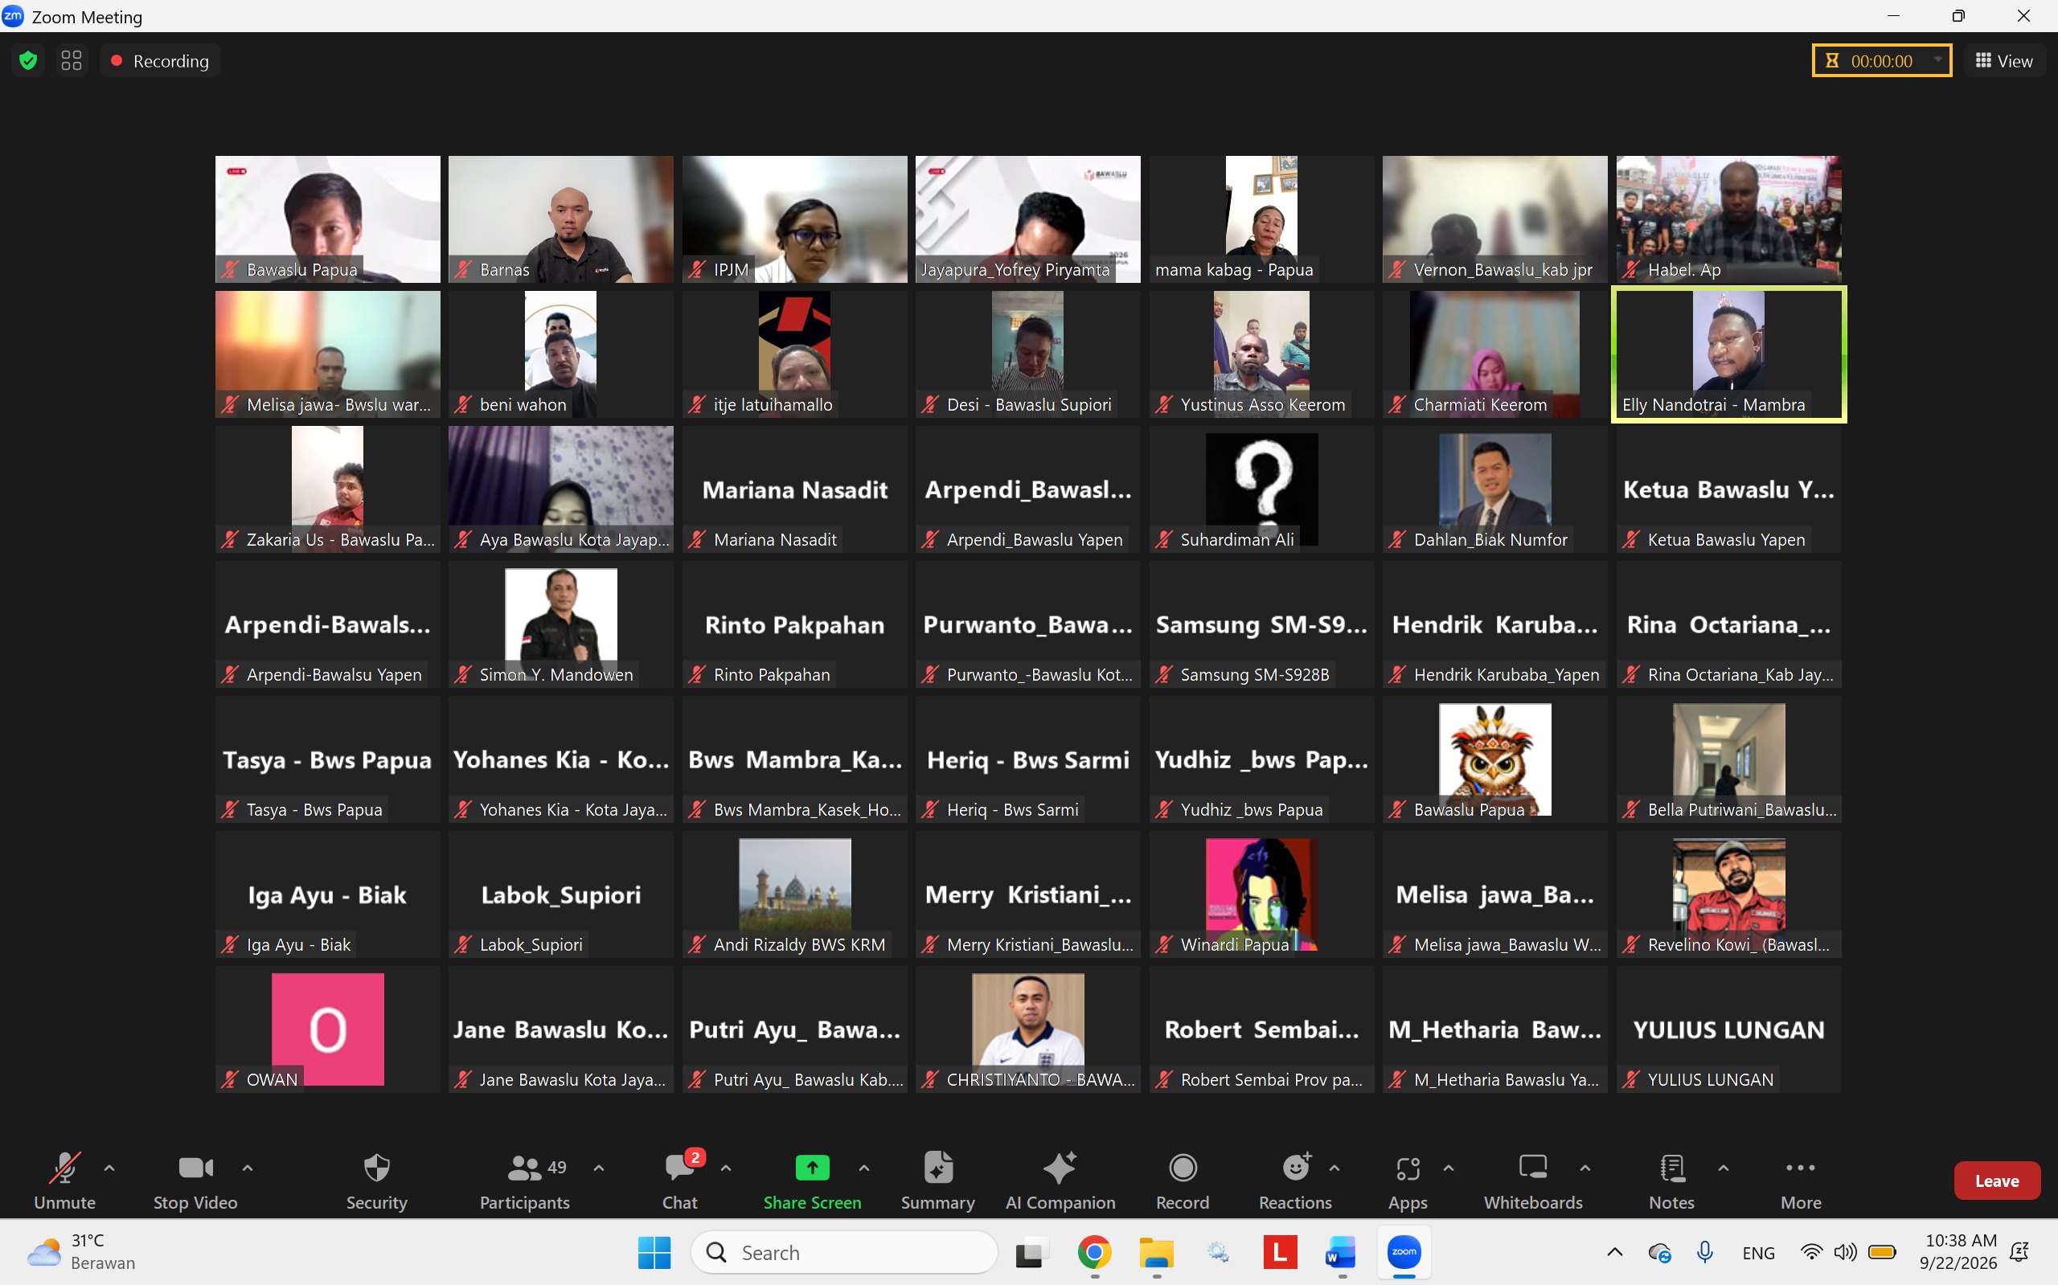Open Google Chrome from the taskbar
The image size is (2058, 1285).
tap(1094, 1253)
